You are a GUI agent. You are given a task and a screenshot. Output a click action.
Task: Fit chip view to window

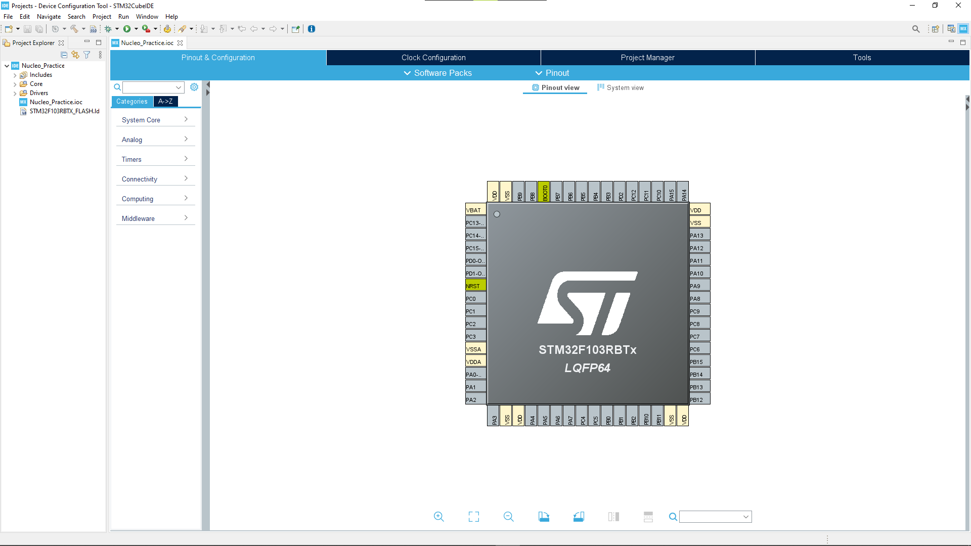click(474, 517)
